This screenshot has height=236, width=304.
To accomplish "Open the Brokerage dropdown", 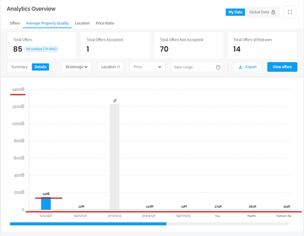I will click(77, 67).
